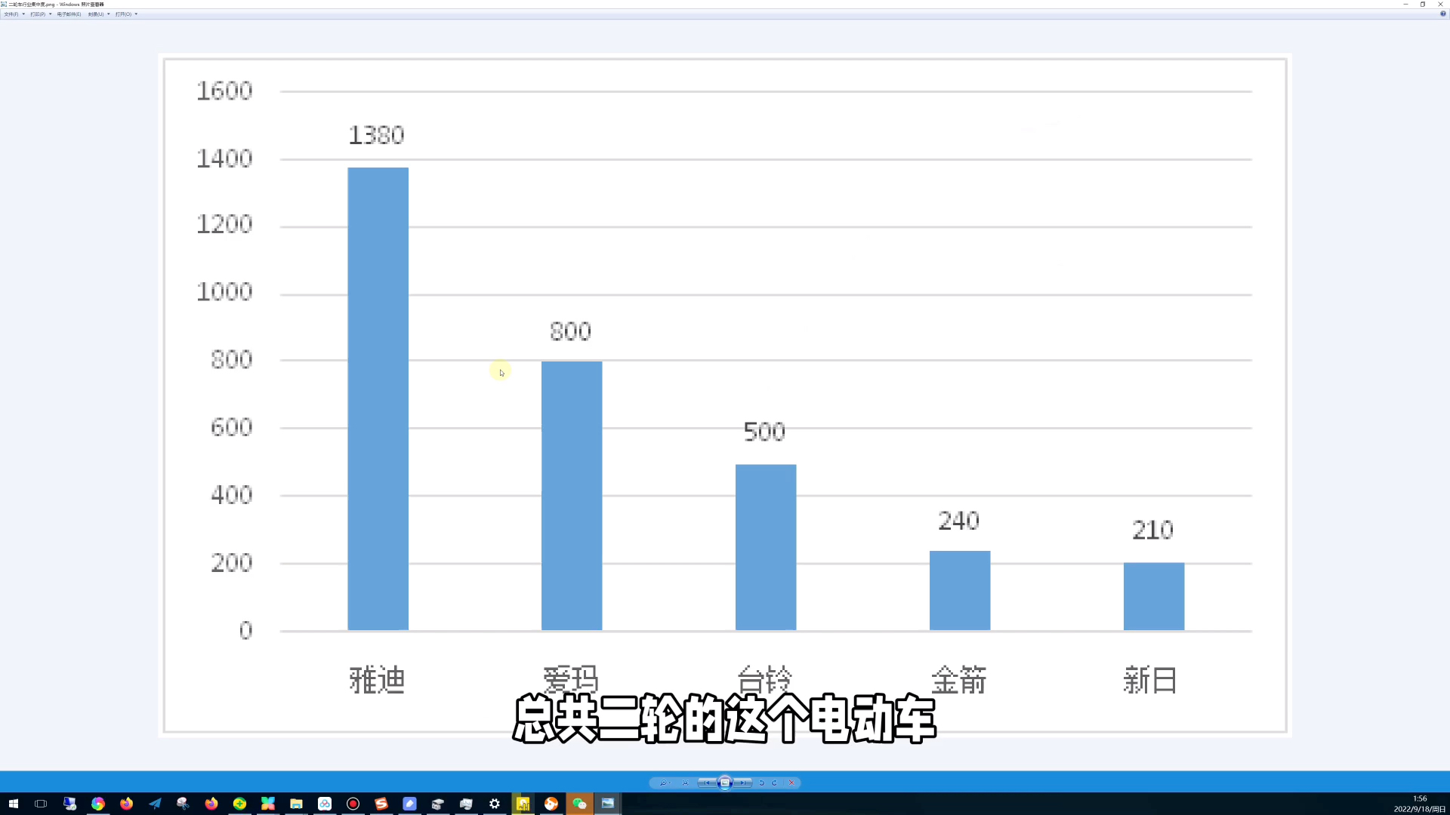Image resolution: width=1450 pixels, height=815 pixels.
Task: Open the zoom magnifier control
Action: 665,783
